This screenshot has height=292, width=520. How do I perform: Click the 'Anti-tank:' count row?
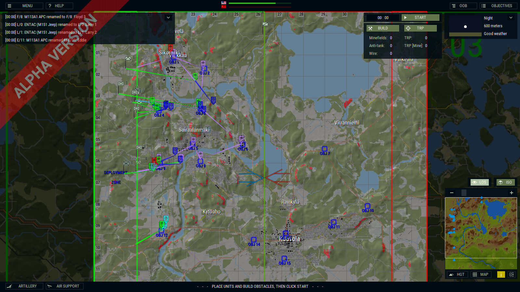pos(381,46)
